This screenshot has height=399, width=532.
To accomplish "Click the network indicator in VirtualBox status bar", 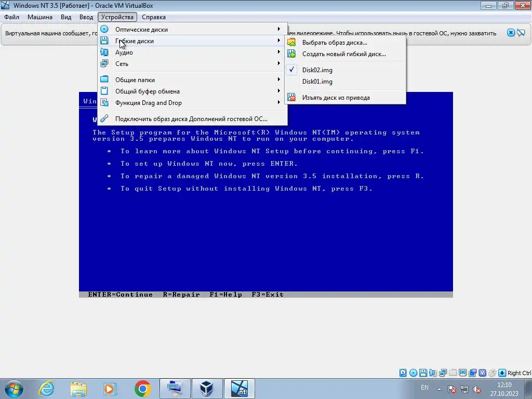I will click(x=443, y=373).
